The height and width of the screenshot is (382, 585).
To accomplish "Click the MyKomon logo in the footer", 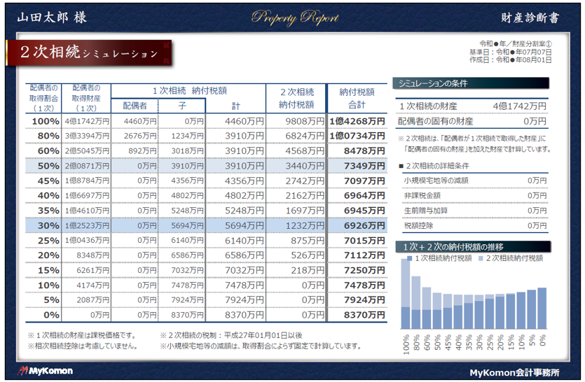I will click(45, 371).
